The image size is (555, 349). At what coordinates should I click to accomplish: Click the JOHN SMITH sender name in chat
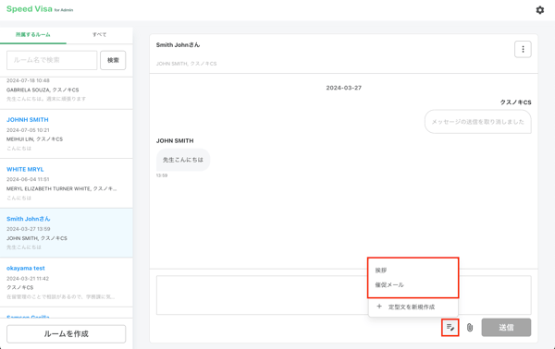[x=175, y=140]
